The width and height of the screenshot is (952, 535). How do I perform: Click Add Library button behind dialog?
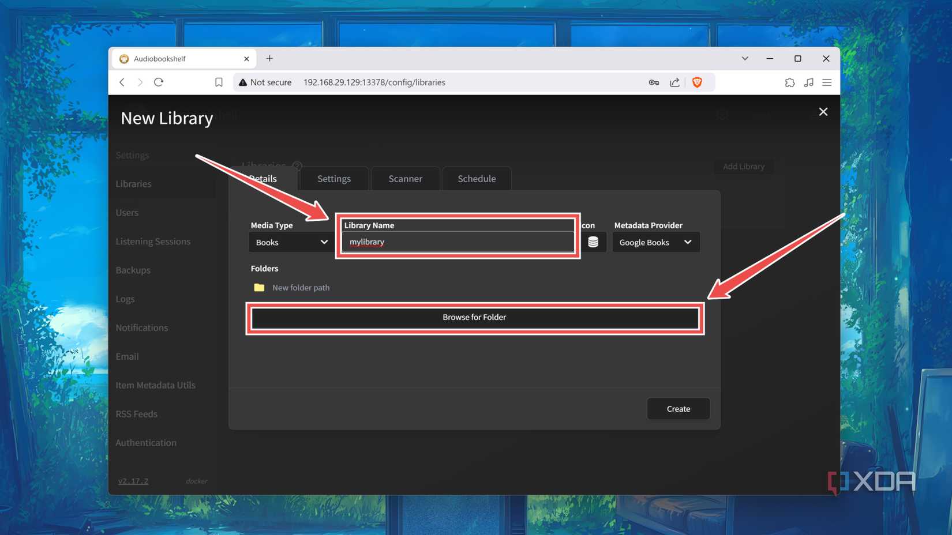[x=744, y=167]
